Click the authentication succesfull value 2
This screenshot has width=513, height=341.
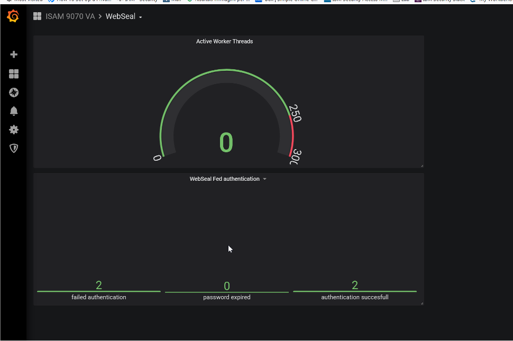pyautogui.click(x=355, y=285)
